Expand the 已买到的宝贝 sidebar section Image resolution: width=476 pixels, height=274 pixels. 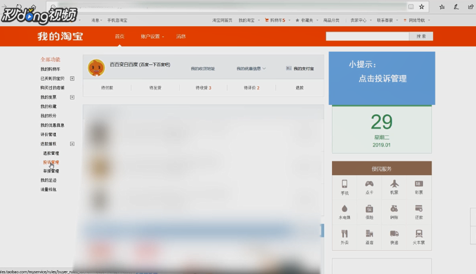[72, 79]
